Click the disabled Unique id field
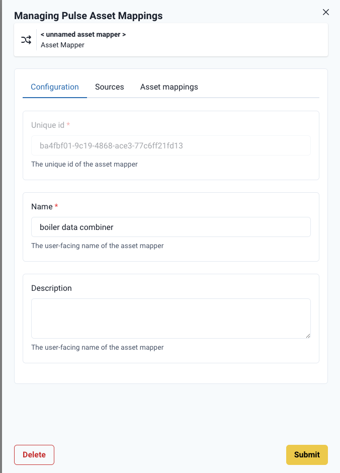This screenshot has height=473, width=340. 171,145
